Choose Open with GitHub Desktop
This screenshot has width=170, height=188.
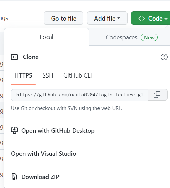[87, 130]
